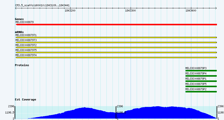
Task: Click the MEL03C008879P4 protein label
Action: point(196,73)
